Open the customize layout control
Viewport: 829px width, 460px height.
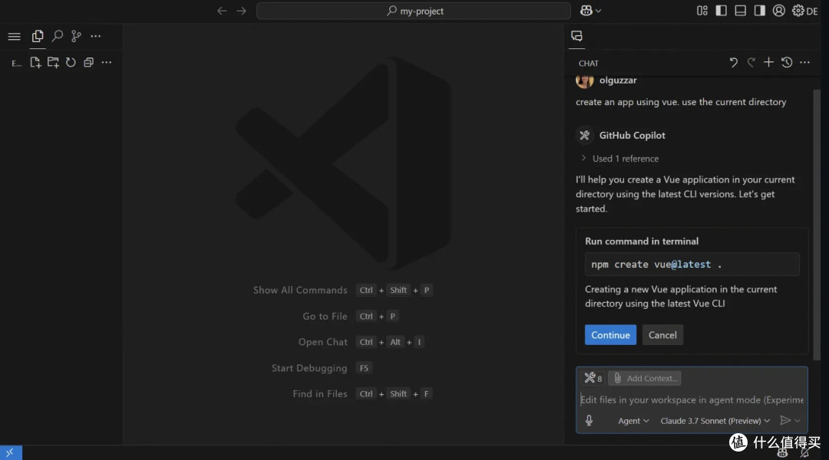(702, 11)
